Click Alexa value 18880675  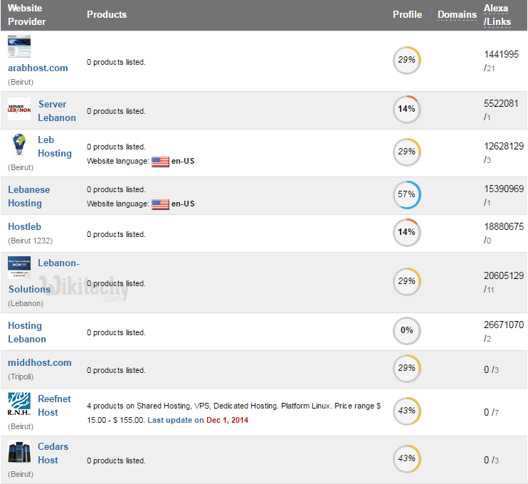pyautogui.click(x=504, y=226)
